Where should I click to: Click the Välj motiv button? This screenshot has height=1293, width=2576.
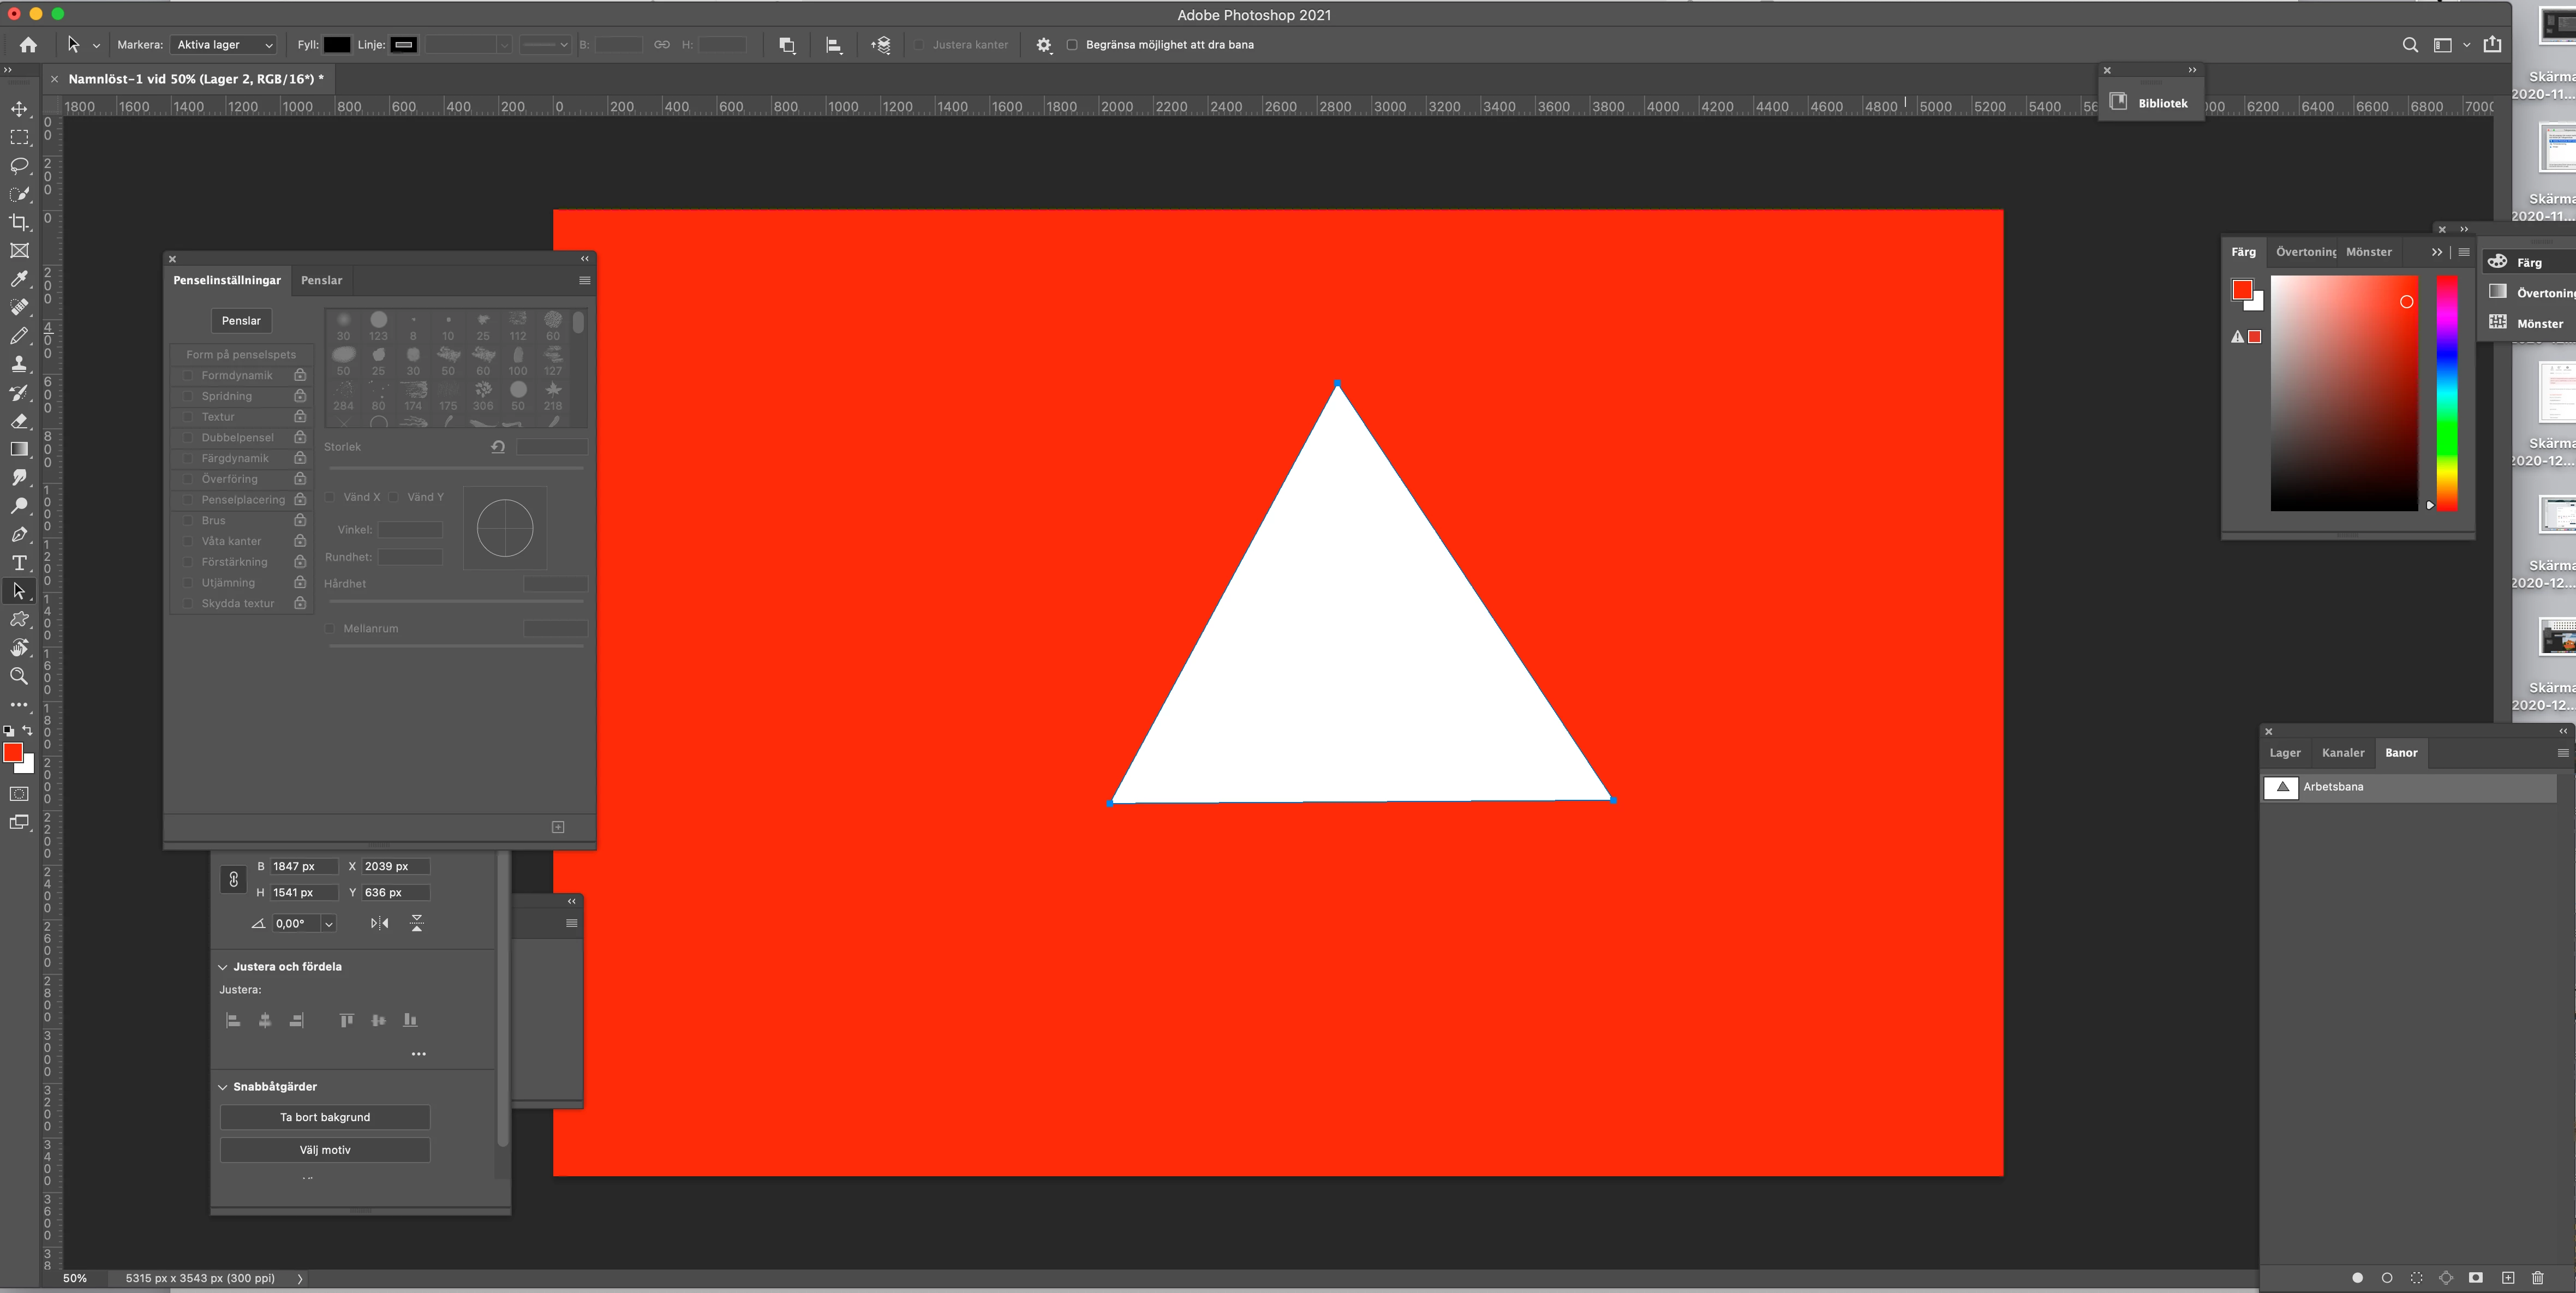pyautogui.click(x=325, y=1150)
